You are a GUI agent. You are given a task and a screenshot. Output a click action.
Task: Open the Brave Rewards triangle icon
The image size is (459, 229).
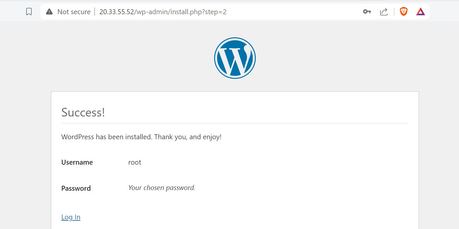coord(420,12)
